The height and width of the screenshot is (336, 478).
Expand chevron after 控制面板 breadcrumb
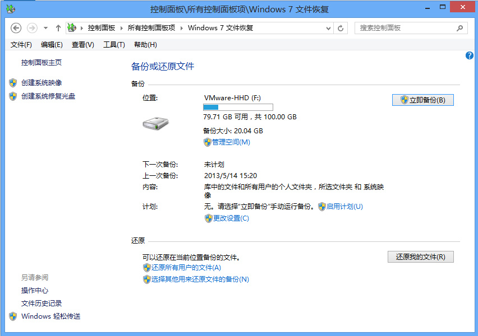click(x=121, y=28)
